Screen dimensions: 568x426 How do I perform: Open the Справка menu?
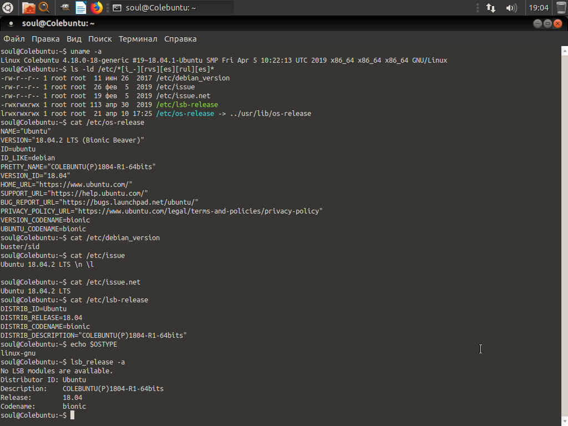click(180, 39)
